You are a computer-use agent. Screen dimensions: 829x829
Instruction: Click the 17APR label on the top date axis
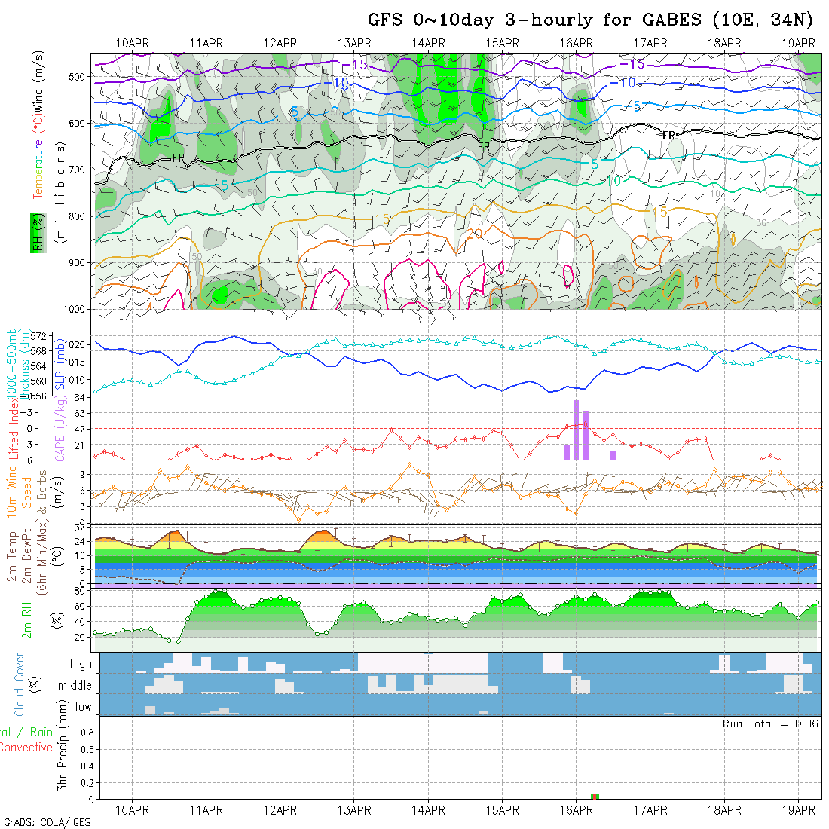point(650,44)
